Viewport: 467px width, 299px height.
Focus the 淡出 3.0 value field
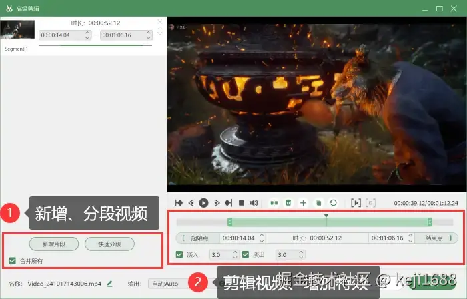coord(290,255)
